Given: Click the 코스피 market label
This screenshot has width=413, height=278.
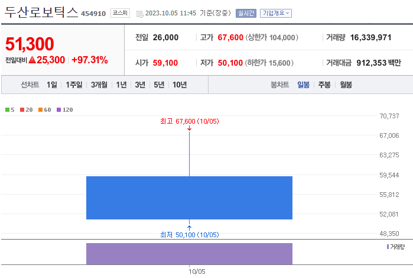Looking at the screenshot, I should pos(120,13).
